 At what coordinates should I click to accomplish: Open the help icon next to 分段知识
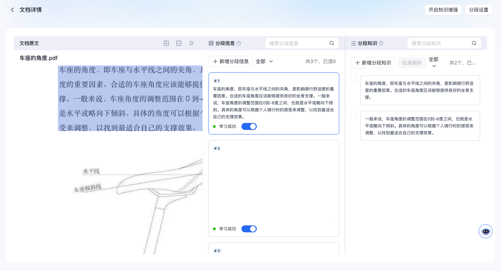pyautogui.click(x=381, y=43)
